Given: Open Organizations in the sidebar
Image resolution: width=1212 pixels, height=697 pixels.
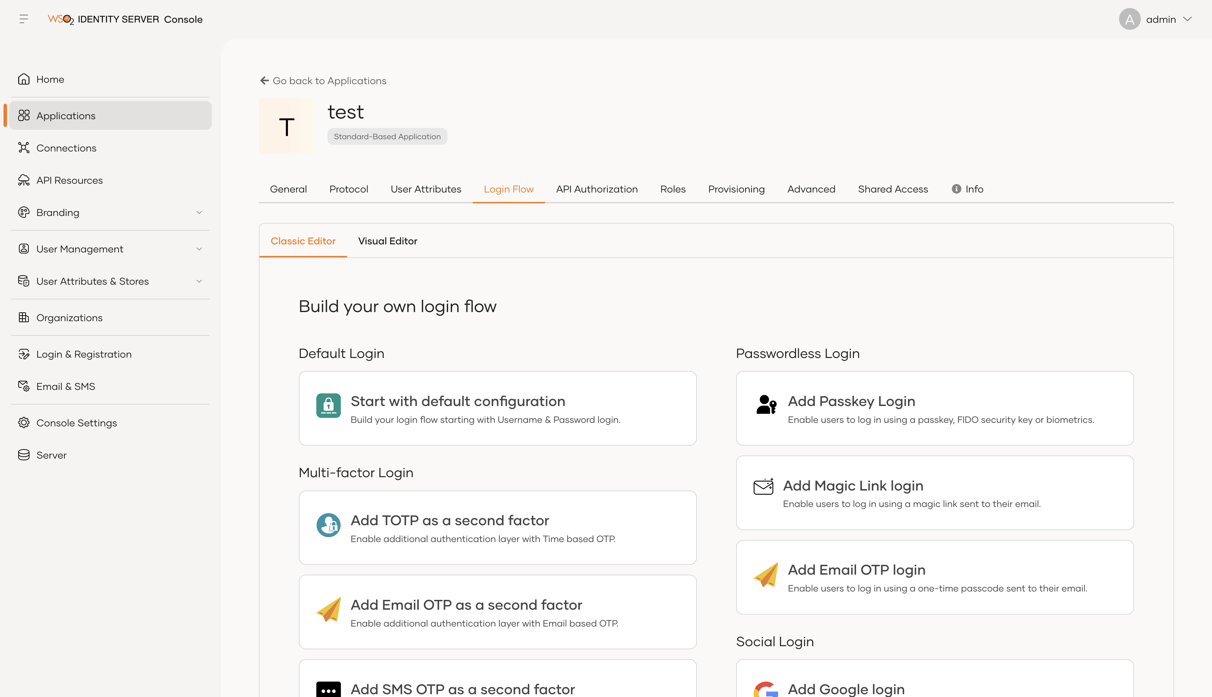Looking at the screenshot, I should pyautogui.click(x=110, y=317).
